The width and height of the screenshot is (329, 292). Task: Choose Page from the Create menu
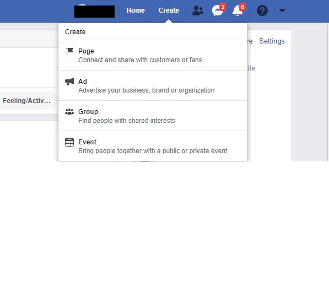(x=153, y=56)
